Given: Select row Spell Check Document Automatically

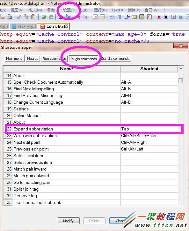Looking at the screenshot, I should [91, 82].
